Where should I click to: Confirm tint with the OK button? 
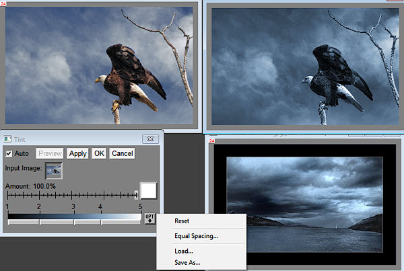(x=99, y=153)
